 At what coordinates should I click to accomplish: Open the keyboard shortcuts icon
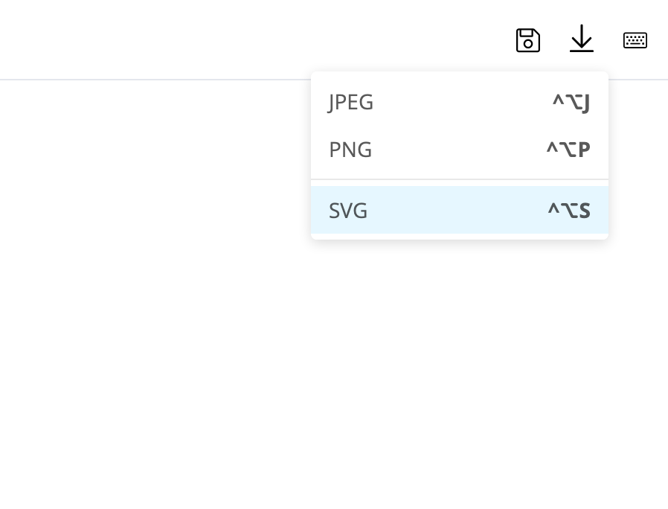(635, 40)
